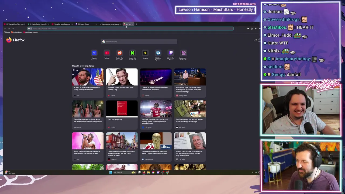The height and width of the screenshot is (194, 345).
Task: Open World Cup financial loss story
Action: tap(156, 147)
